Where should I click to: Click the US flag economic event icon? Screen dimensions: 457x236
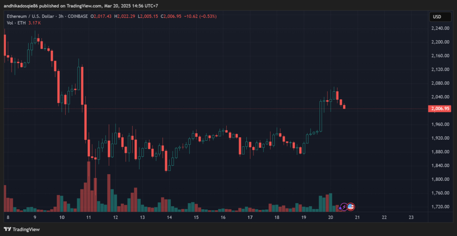[x=351, y=207]
